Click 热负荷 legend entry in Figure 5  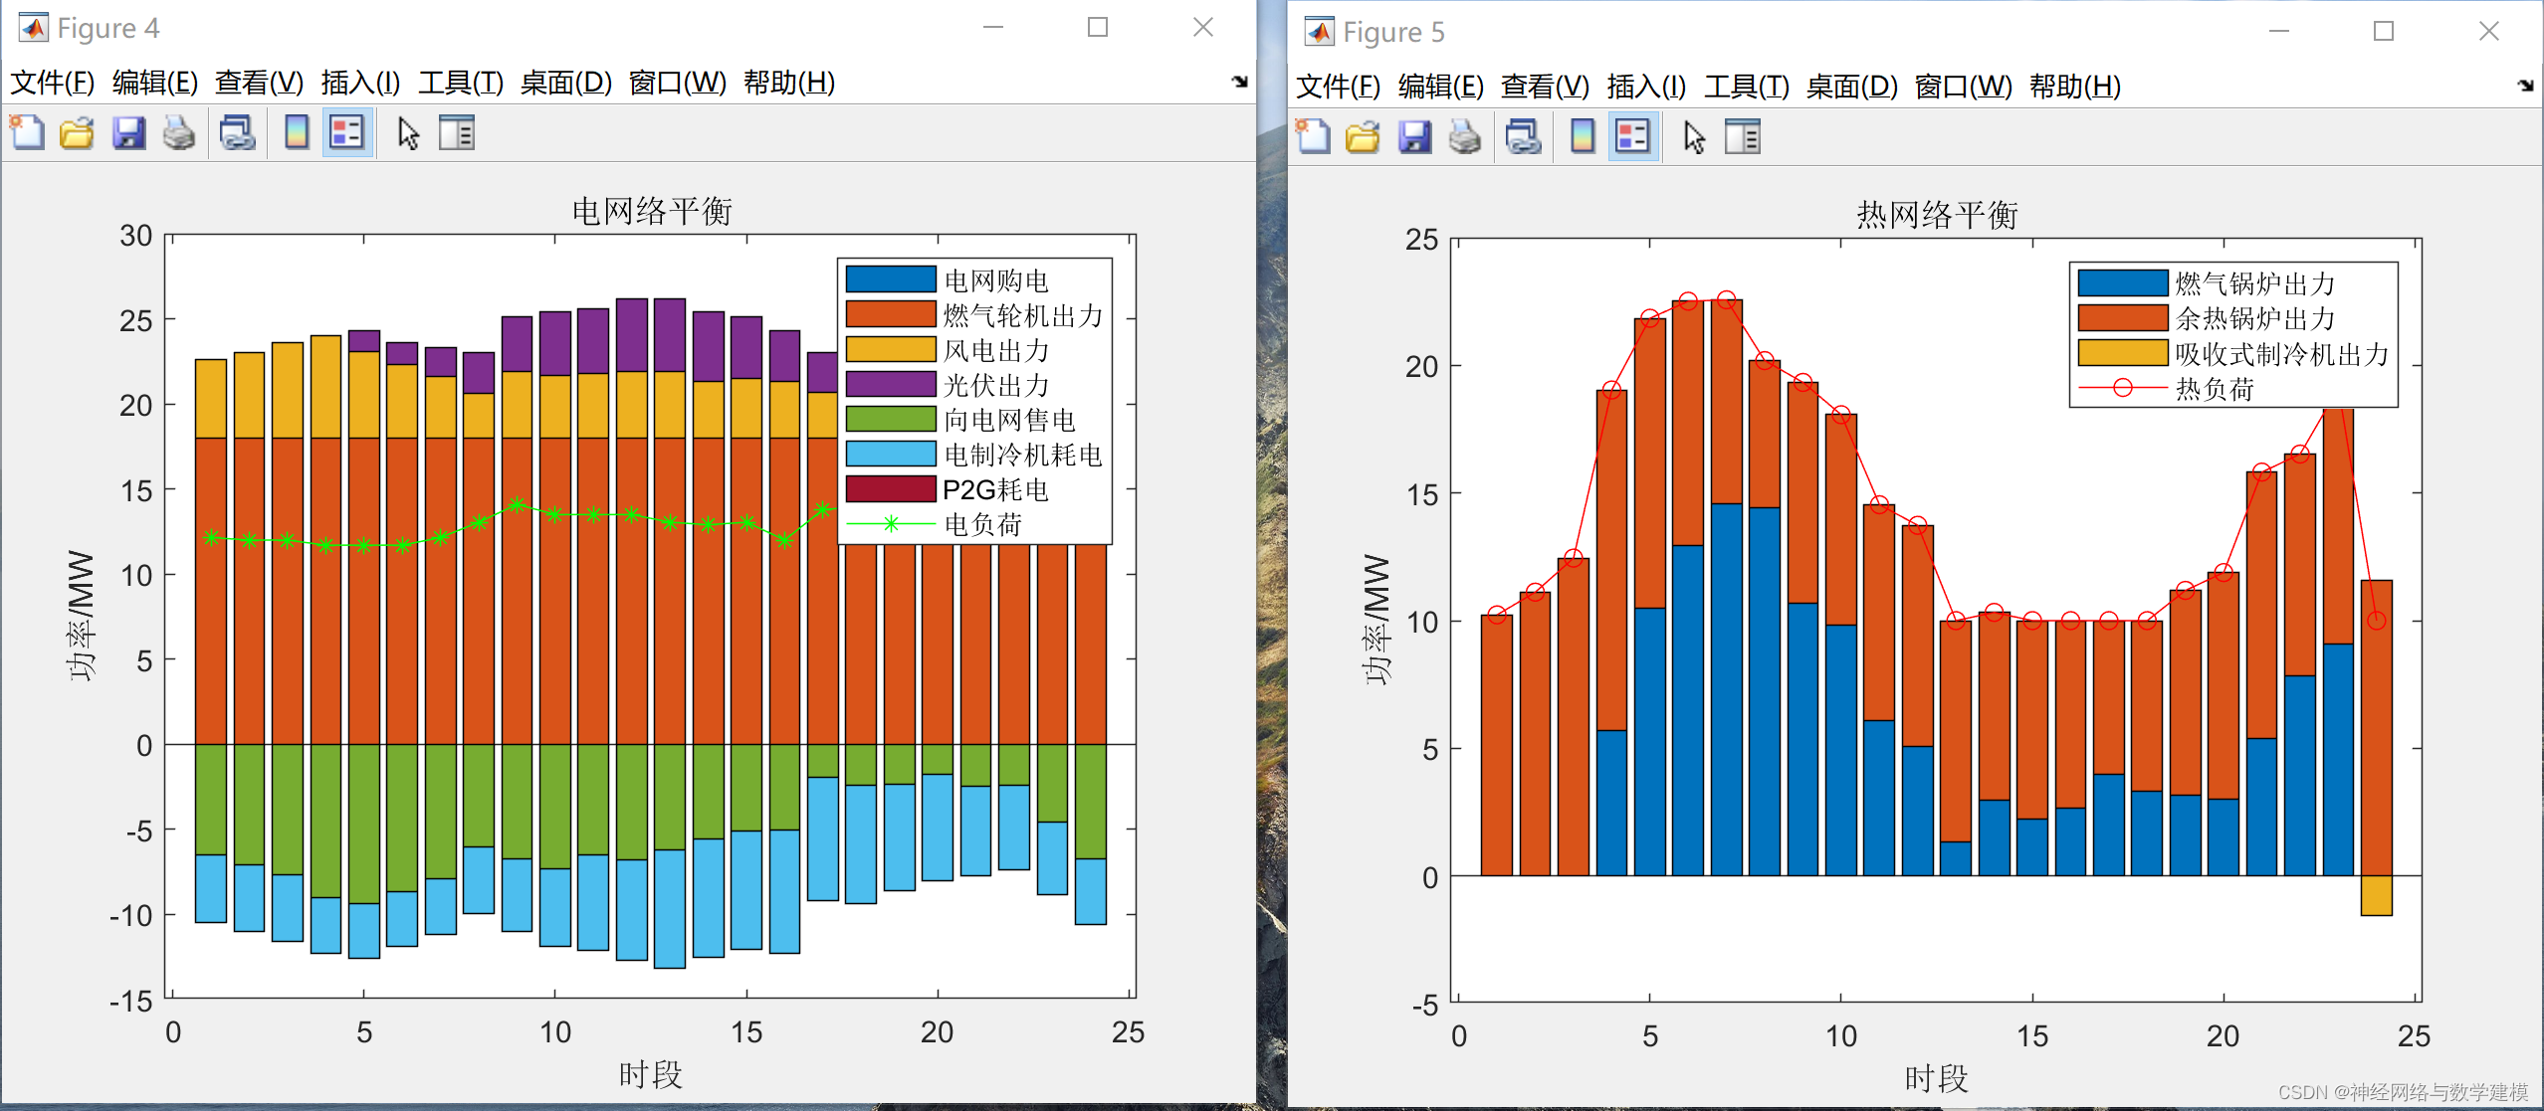click(x=2214, y=389)
